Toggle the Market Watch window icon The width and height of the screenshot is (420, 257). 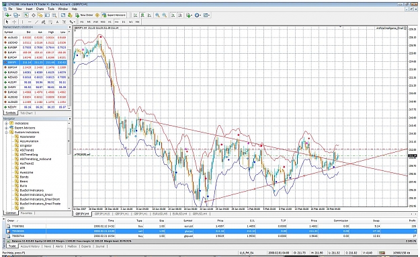click(26, 15)
